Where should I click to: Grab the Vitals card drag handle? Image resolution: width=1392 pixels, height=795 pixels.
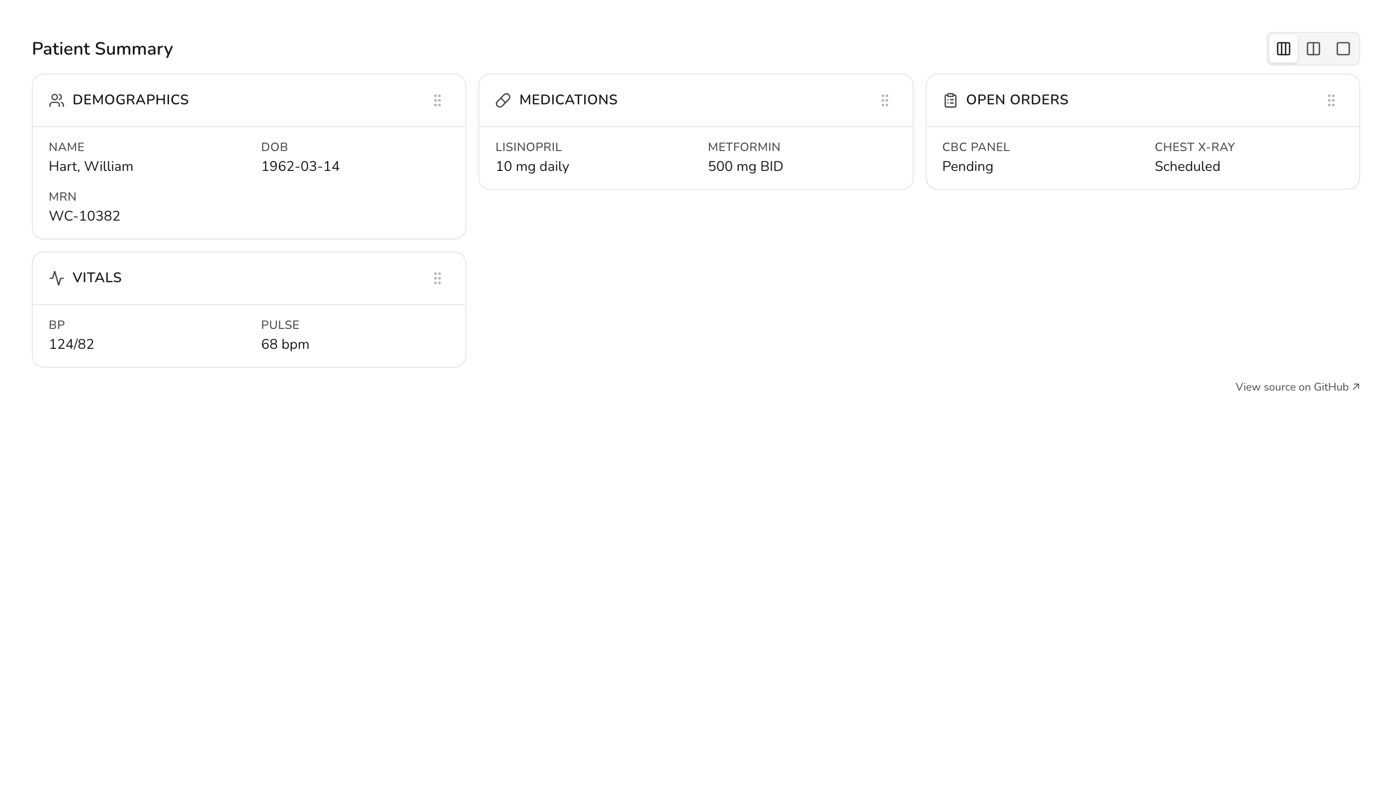click(x=437, y=278)
